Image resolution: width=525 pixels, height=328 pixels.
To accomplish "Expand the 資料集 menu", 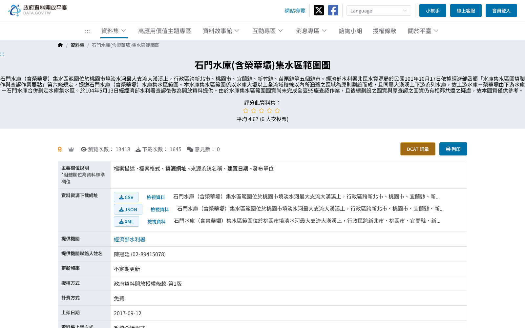I will [x=114, y=31].
